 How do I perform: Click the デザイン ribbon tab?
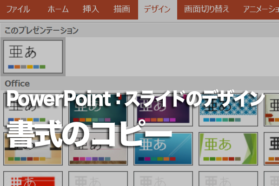click(158, 10)
